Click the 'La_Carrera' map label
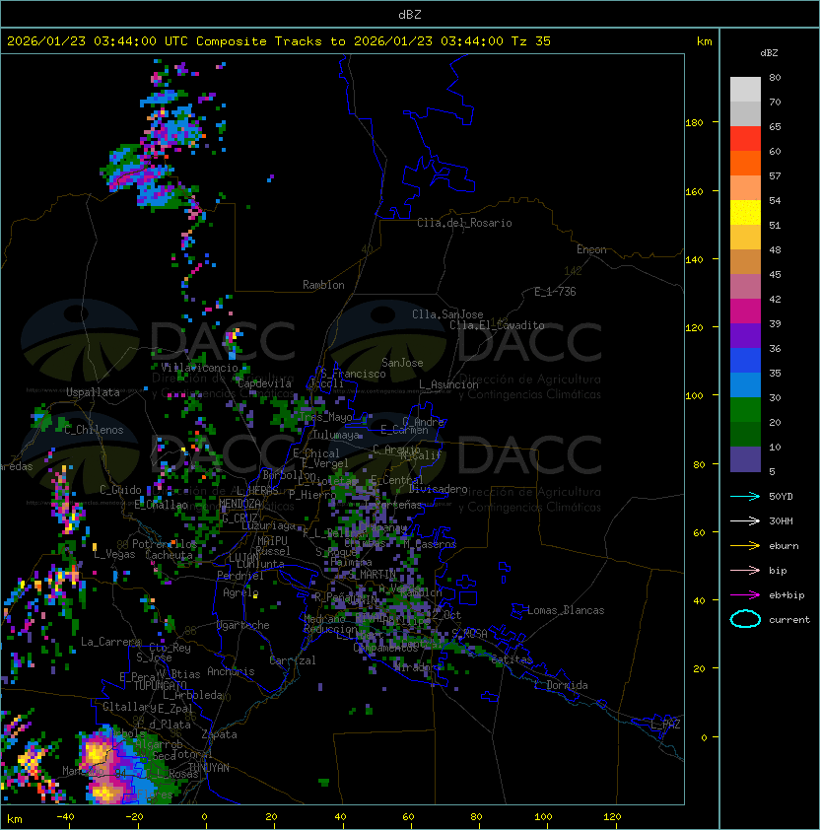Screen dimensions: 820x830 click(x=111, y=642)
